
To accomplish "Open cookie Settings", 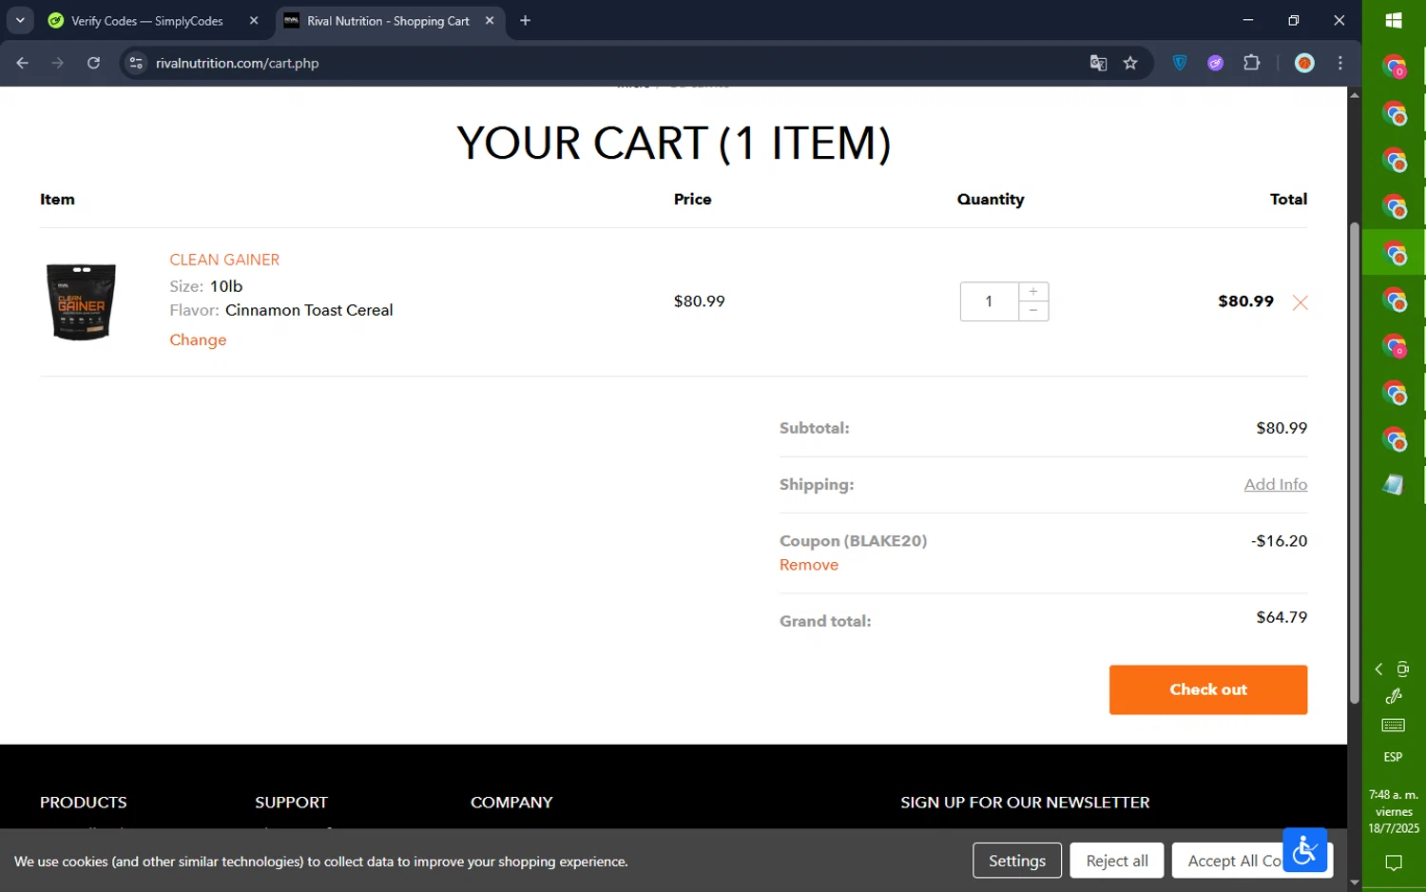I will pyautogui.click(x=1017, y=861).
